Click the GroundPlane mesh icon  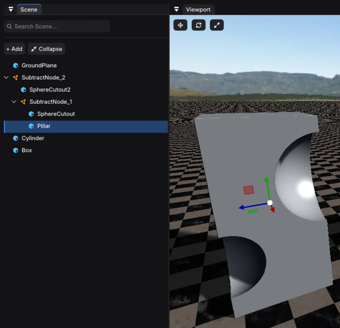click(16, 65)
